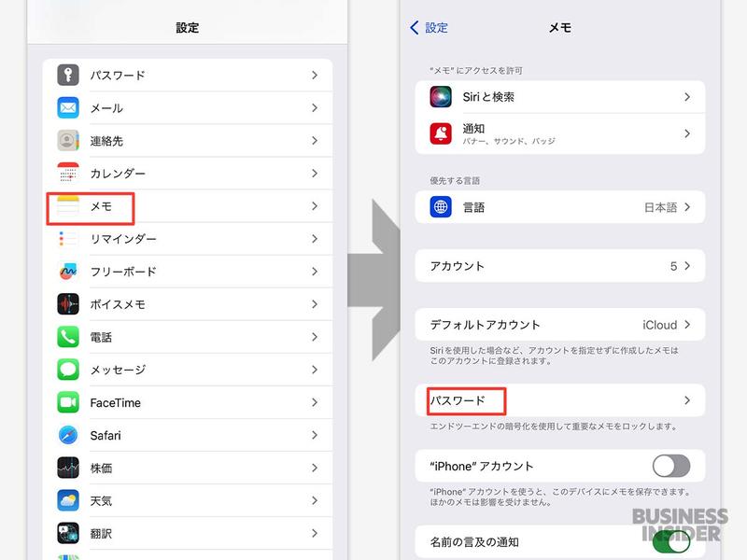This screenshot has width=747, height=560.
Task: Expand the 連絡先 row chevron
Action: (315, 141)
